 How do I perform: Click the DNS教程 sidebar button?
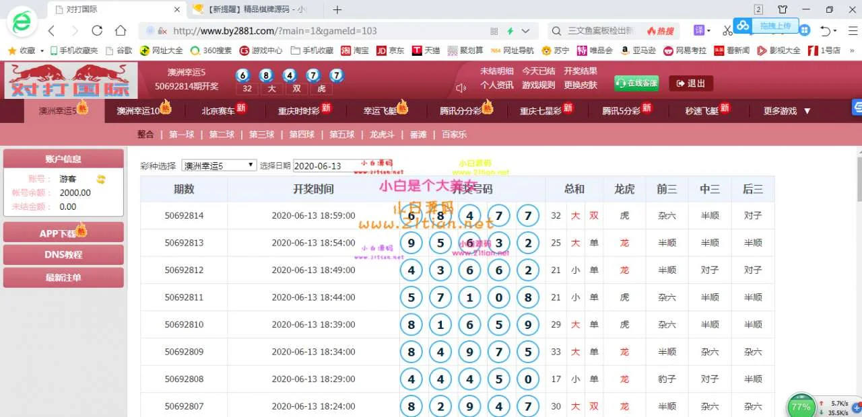[x=63, y=255]
